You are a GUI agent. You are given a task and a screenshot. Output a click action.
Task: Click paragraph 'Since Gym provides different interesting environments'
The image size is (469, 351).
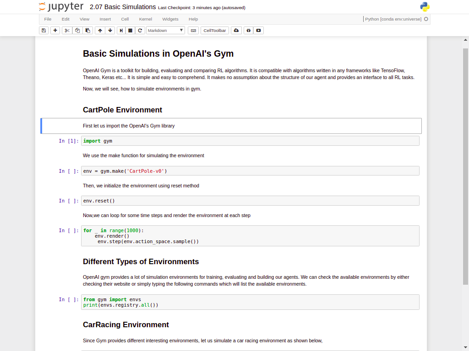(x=202, y=341)
